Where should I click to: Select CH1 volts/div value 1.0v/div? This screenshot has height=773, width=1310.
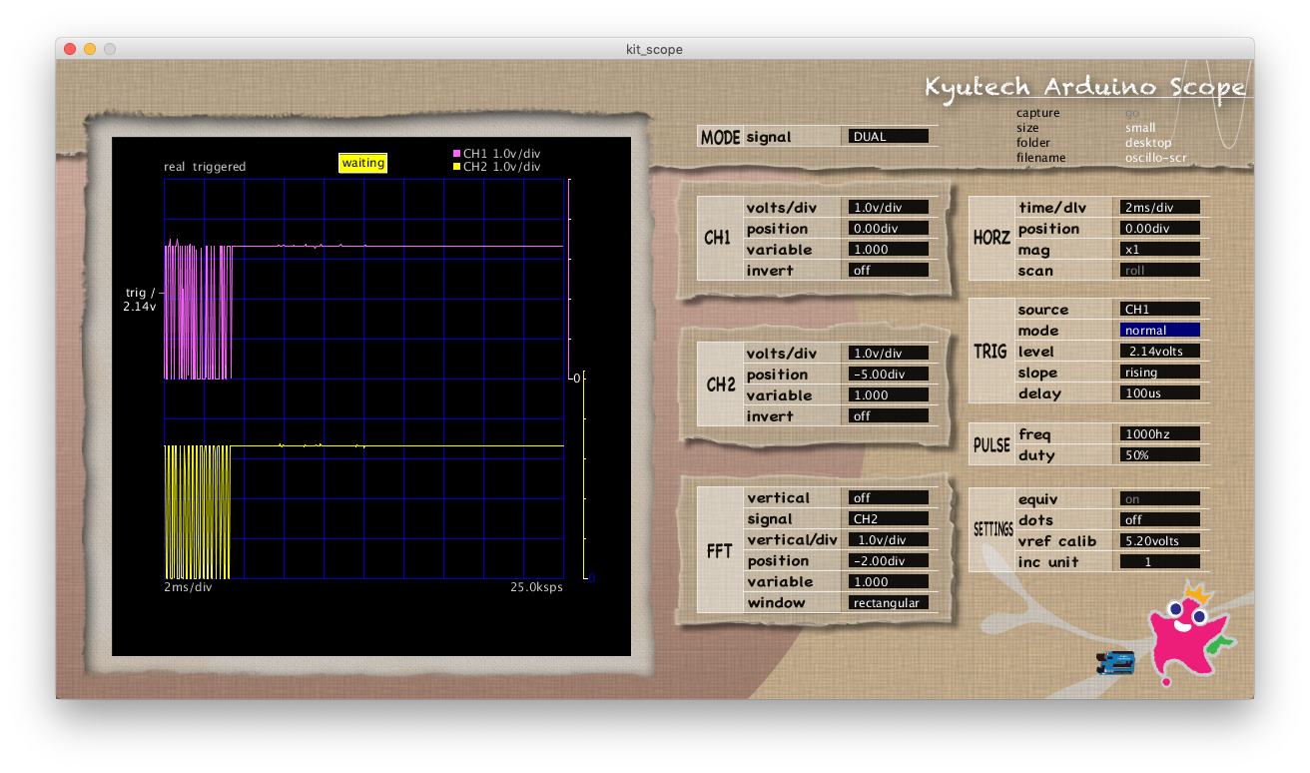click(889, 208)
